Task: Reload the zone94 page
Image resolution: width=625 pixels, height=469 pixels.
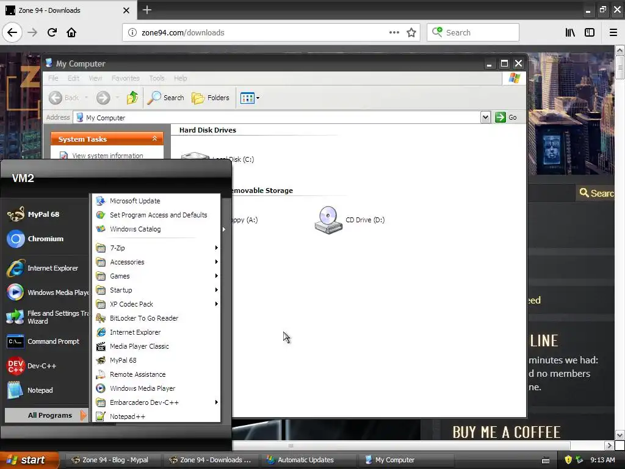Action: (x=52, y=32)
